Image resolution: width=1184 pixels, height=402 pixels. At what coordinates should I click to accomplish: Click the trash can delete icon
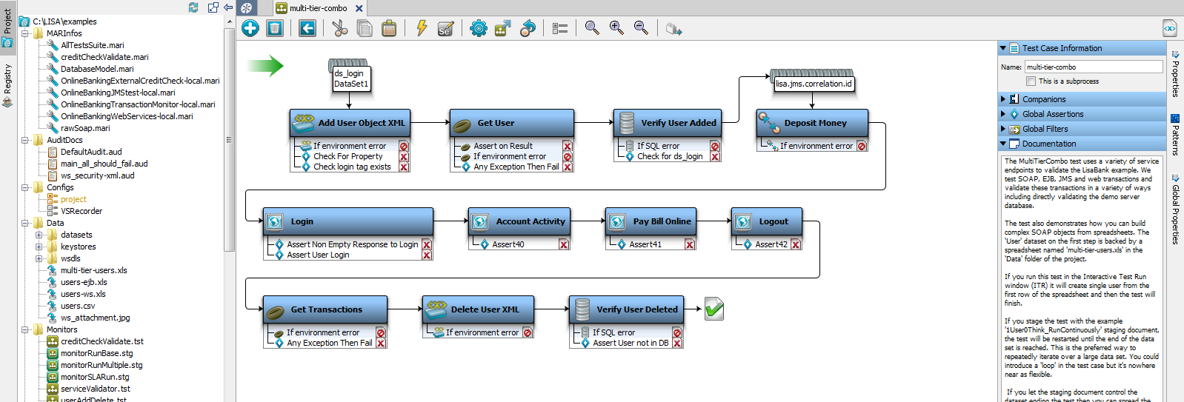275,28
